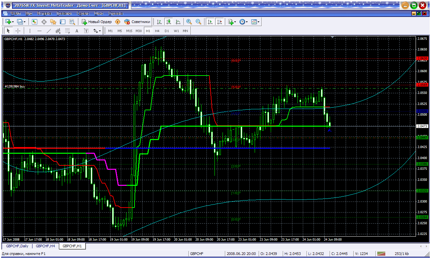Image resolution: width=431 pixels, height=258 pixels.
Task: Click the red 2.0630 price level label
Action: (x=422, y=58)
